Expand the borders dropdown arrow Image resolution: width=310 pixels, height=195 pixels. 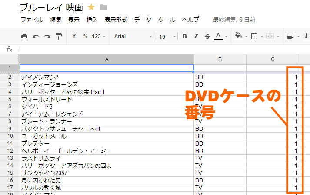pos(262,36)
